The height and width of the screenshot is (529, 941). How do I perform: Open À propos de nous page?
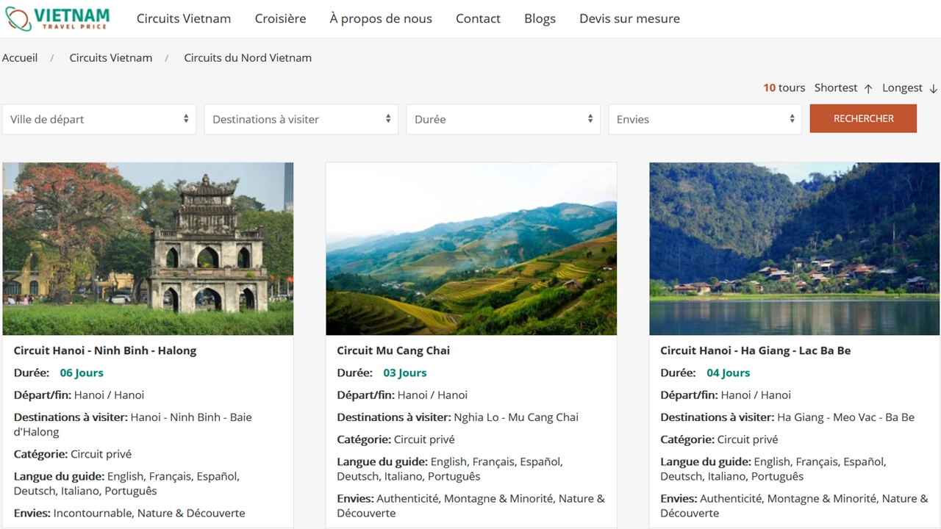pos(381,18)
